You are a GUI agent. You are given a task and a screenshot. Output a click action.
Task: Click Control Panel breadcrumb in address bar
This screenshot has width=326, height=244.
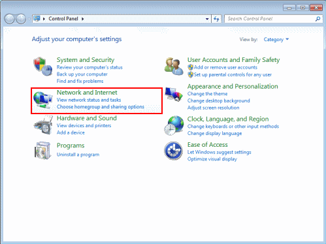click(63, 19)
